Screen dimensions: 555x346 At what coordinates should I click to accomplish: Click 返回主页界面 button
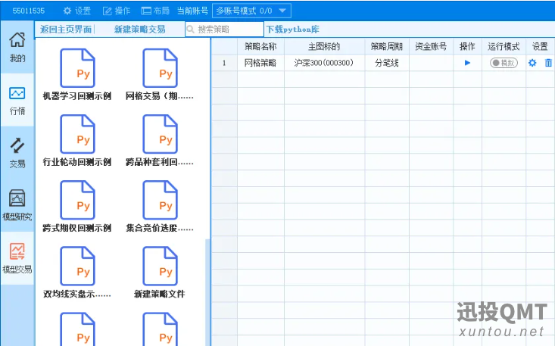coord(66,30)
